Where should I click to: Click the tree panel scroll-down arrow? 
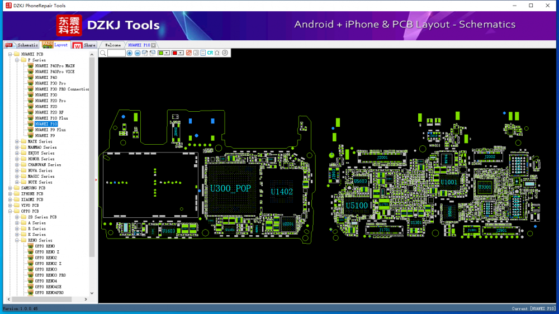(x=92, y=293)
